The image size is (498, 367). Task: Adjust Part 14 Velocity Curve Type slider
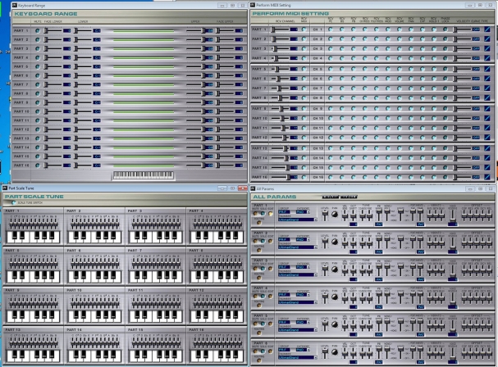462,158
